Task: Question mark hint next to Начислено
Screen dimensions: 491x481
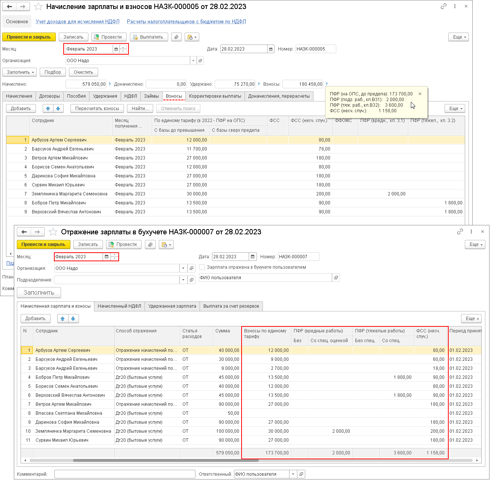Action: click(110, 84)
